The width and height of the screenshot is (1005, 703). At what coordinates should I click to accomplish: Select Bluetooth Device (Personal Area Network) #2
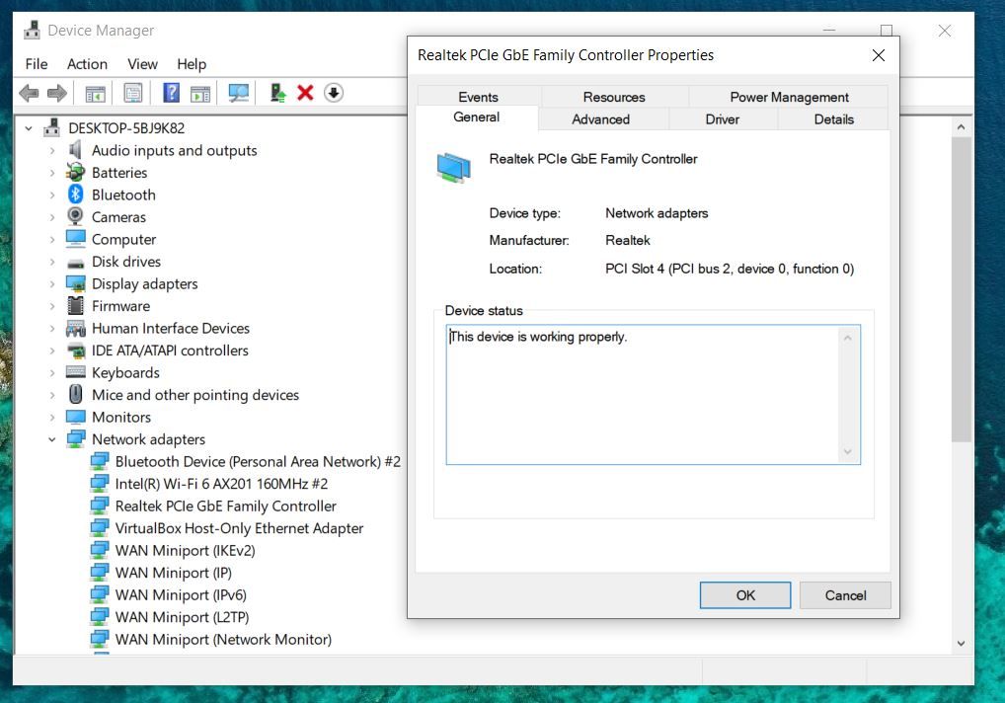258,461
